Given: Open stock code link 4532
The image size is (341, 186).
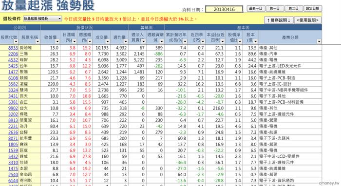Looking at the screenshot, I should click(13, 60).
